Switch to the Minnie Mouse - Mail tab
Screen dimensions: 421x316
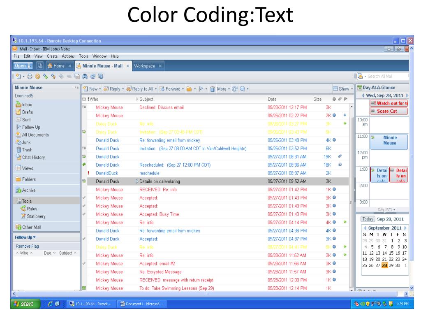pos(102,66)
